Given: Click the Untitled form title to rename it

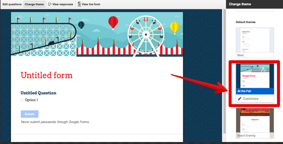Looking at the screenshot, I should (x=46, y=75).
